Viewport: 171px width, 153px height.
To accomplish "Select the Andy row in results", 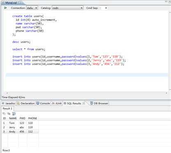I will pyautogui.click(x=20, y=132).
